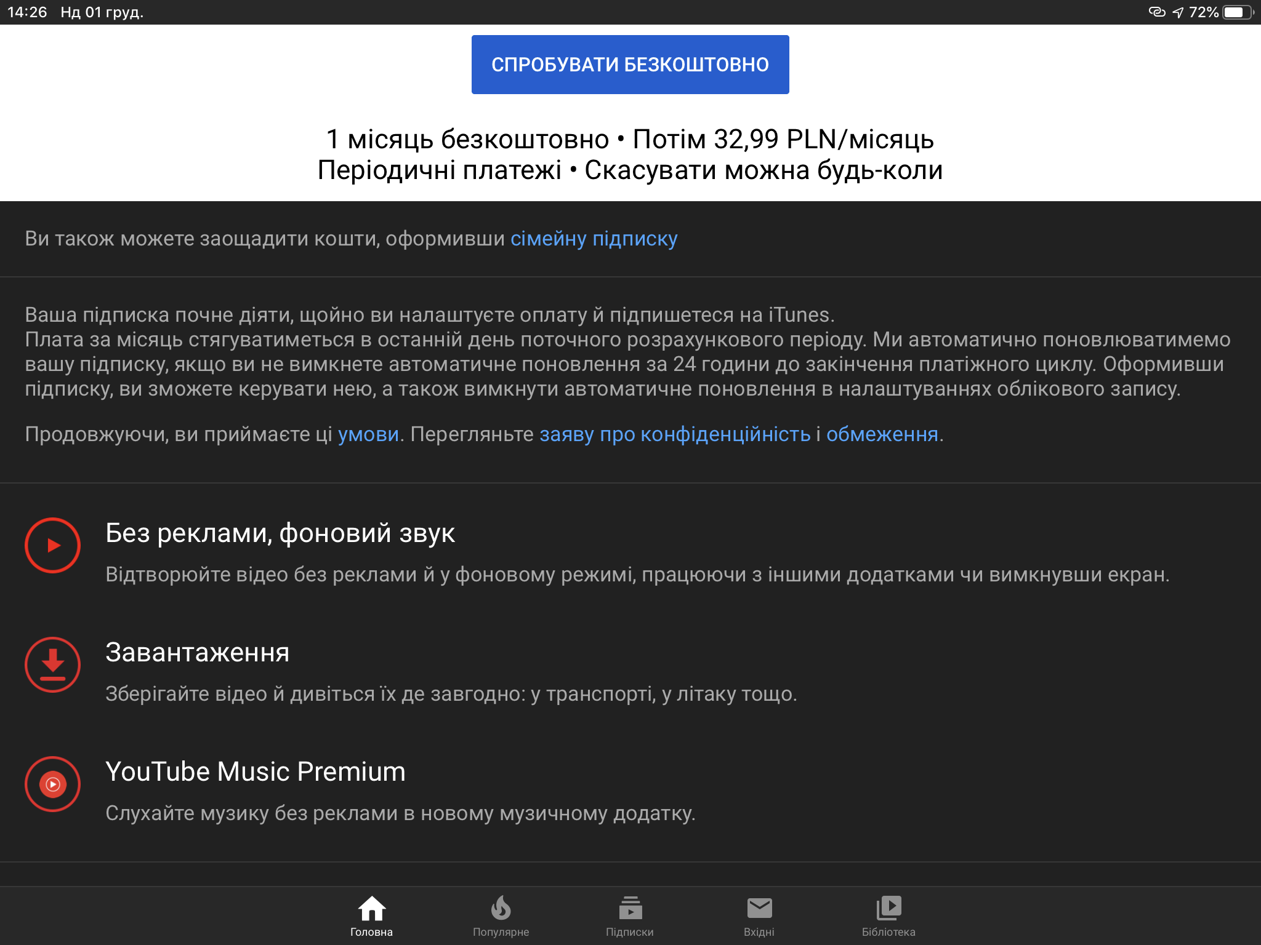The image size is (1261, 945).
Task: Tap the Завантаження feature heading
Action: pos(197,653)
